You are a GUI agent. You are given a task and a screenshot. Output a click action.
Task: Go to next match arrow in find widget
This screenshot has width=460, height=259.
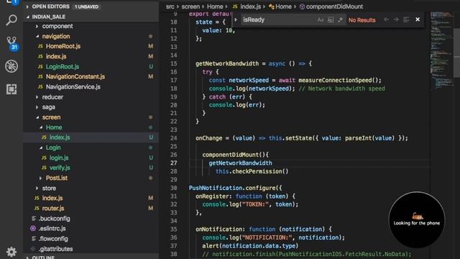click(x=396, y=19)
